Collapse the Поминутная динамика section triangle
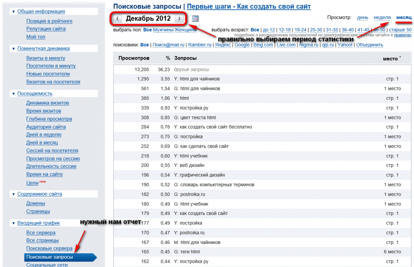This screenshot has height=267, width=414. (13, 49)
